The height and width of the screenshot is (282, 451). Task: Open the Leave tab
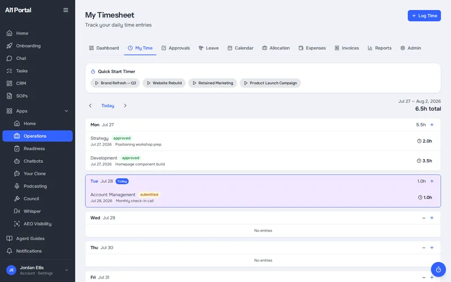(209, 48)
